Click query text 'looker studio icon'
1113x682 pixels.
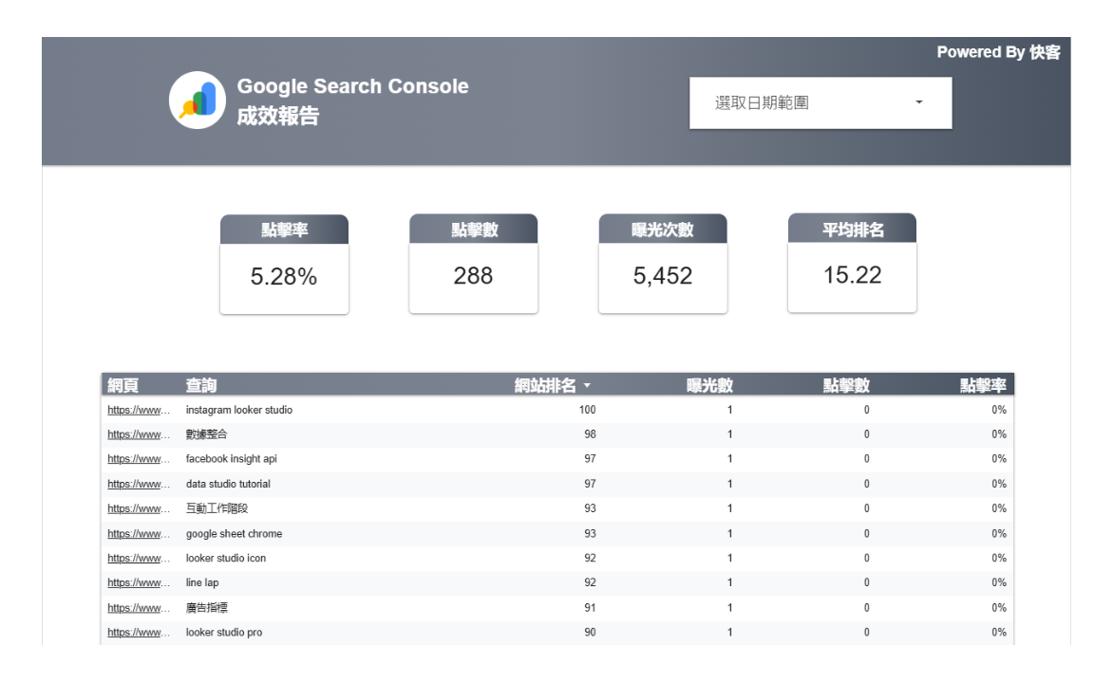[226, 558]
